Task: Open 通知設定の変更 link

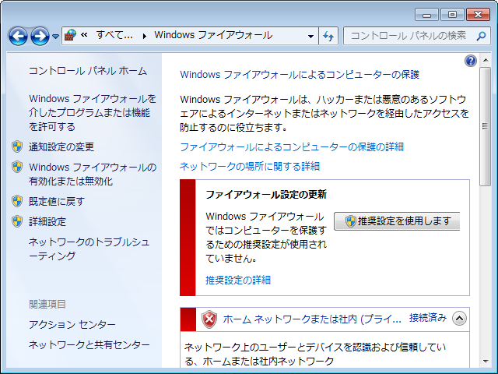Action: [61, 147]
